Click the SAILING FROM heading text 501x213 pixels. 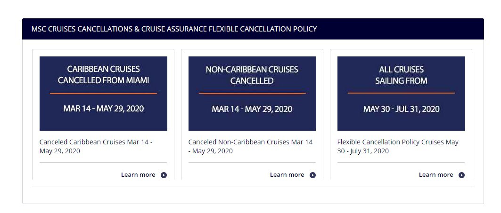click(401, 81)
